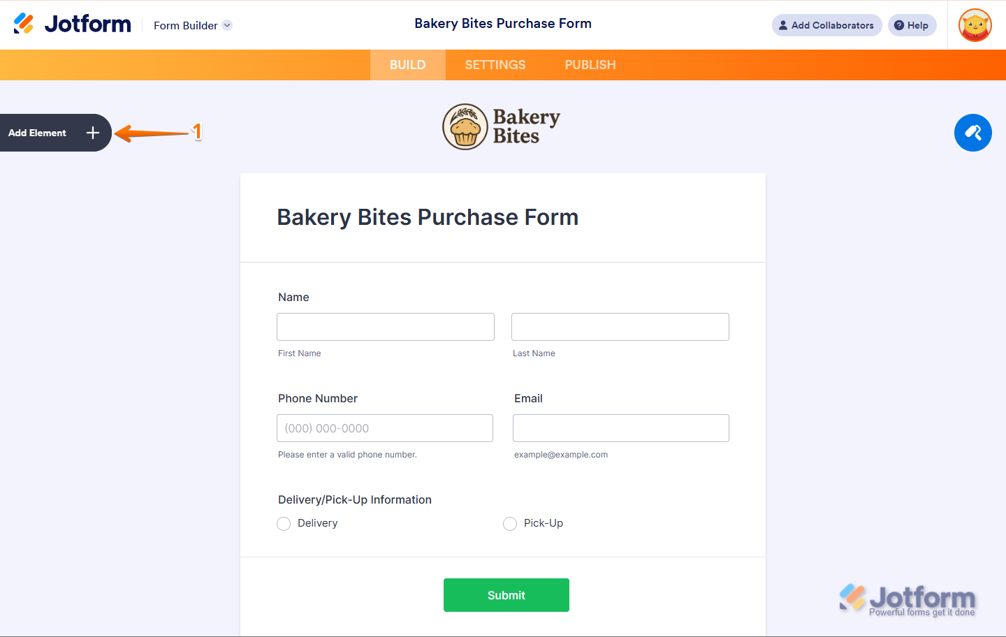Viewport: 1006px width, 637px height.
Task: Click the Jotform logo icon
Action: point(24,24)
